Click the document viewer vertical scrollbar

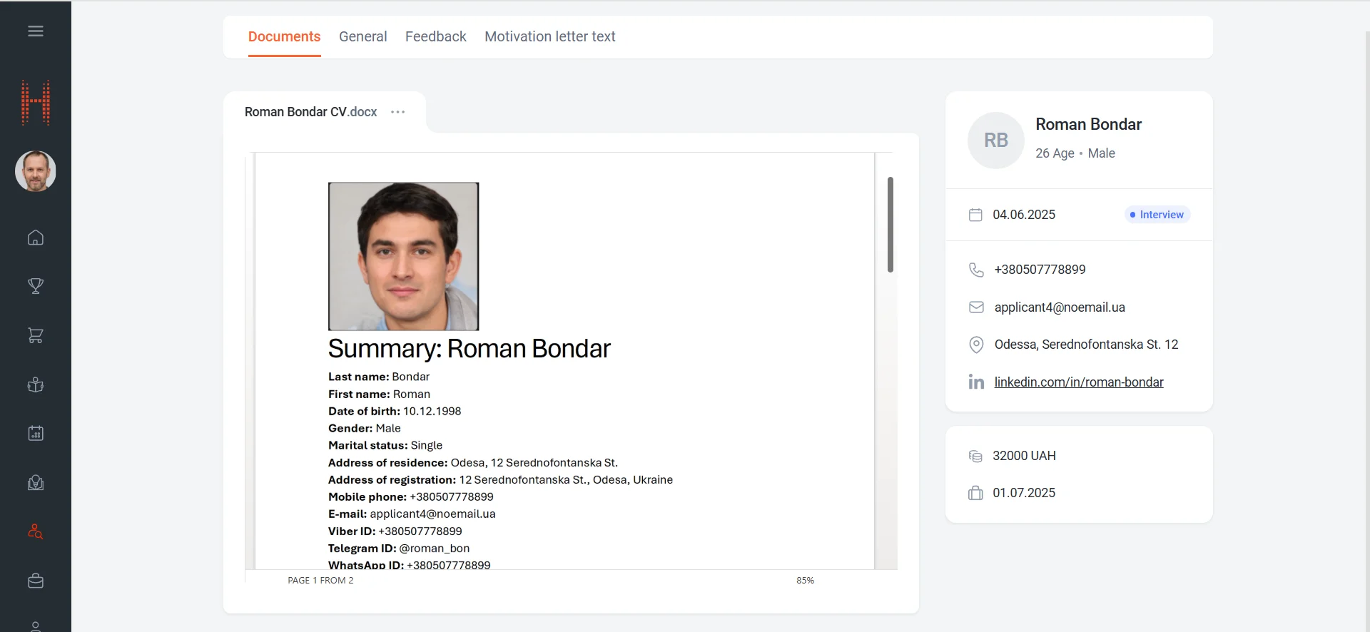[x=890, y=225]
